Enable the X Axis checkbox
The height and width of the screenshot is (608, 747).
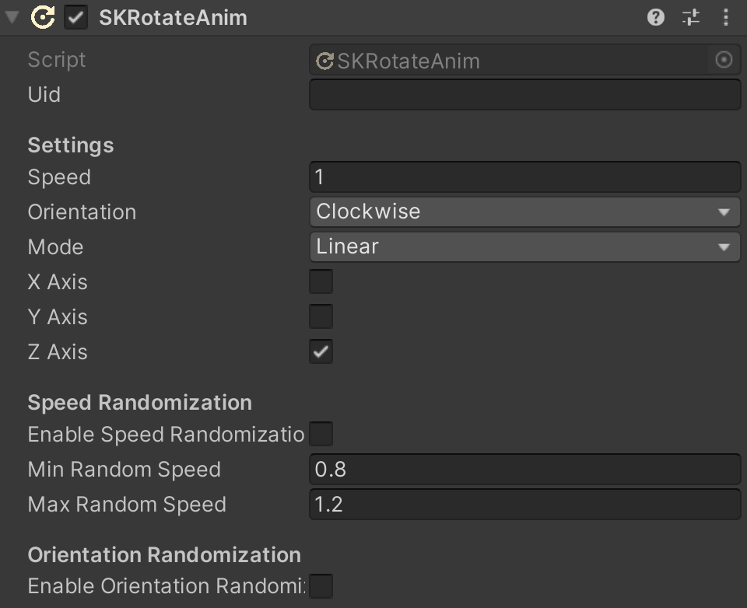click(x=321, y=281)
